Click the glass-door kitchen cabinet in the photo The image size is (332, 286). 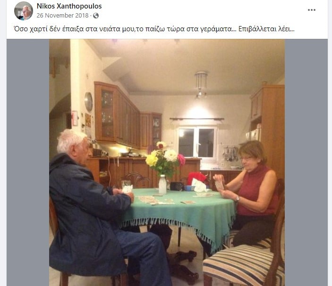[107, 113]
